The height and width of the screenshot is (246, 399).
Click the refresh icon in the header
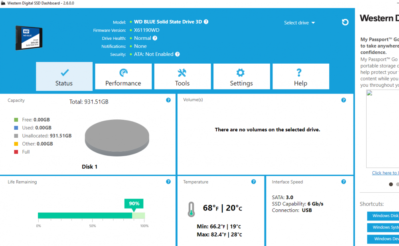tap(345, 22)
